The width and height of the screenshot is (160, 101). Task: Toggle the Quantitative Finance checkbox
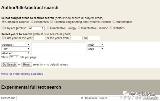(79, 28)
